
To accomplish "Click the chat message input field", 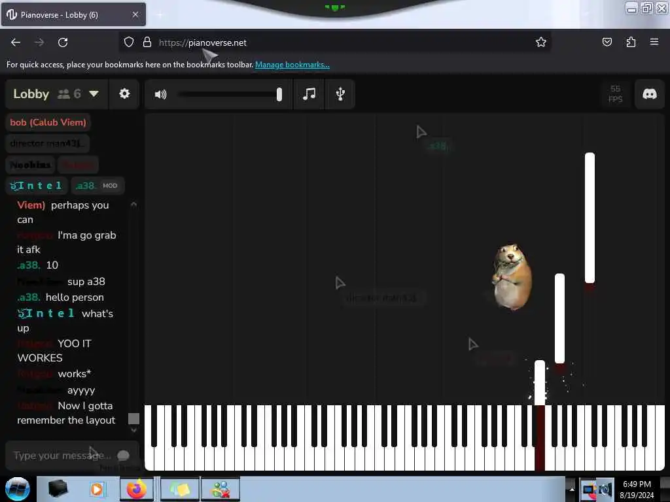I will pos(62,456).
